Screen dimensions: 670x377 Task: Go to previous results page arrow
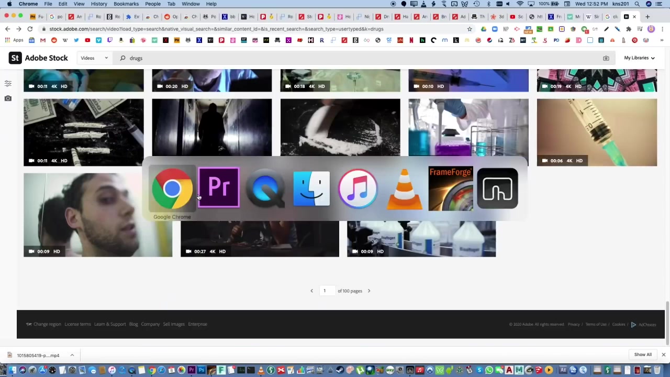(311, 291)
